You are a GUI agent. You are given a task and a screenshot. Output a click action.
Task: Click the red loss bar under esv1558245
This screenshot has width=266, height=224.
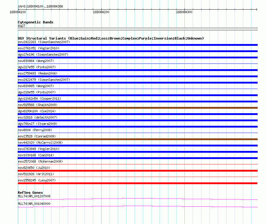(137, 183)
